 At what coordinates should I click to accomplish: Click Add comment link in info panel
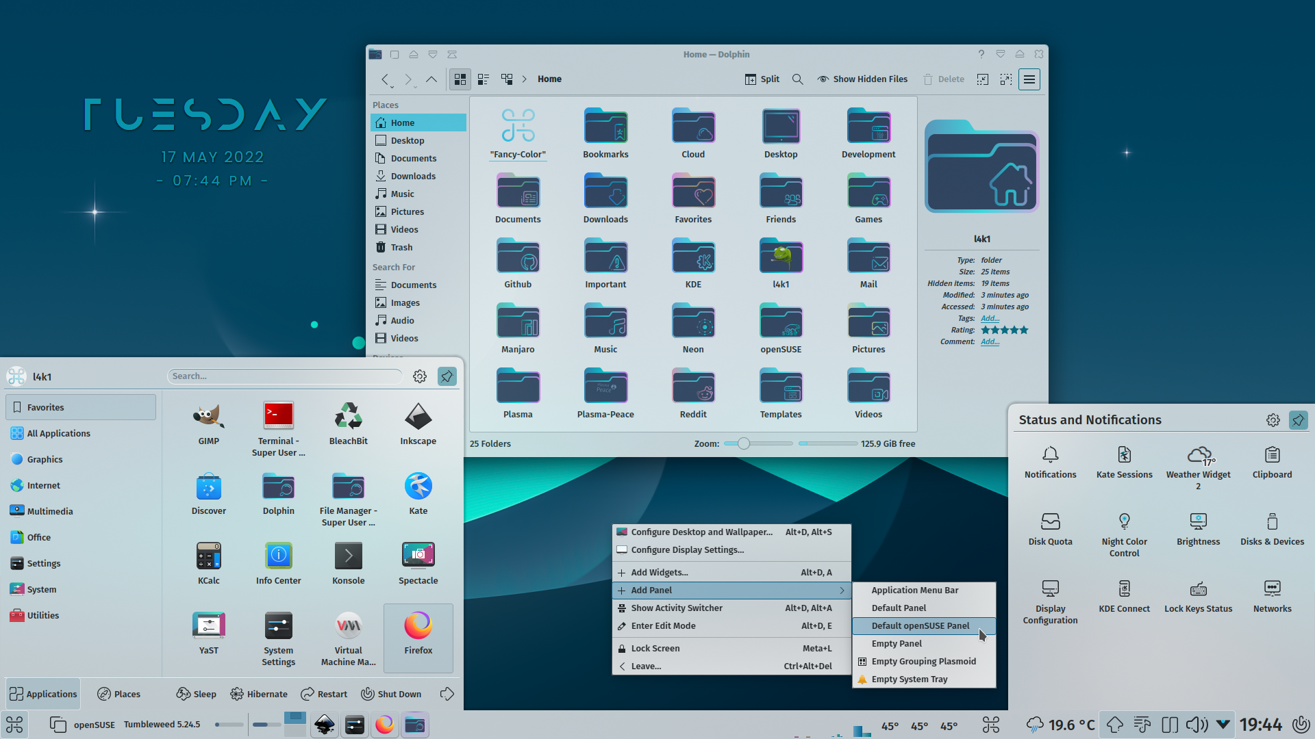[990, 341]
